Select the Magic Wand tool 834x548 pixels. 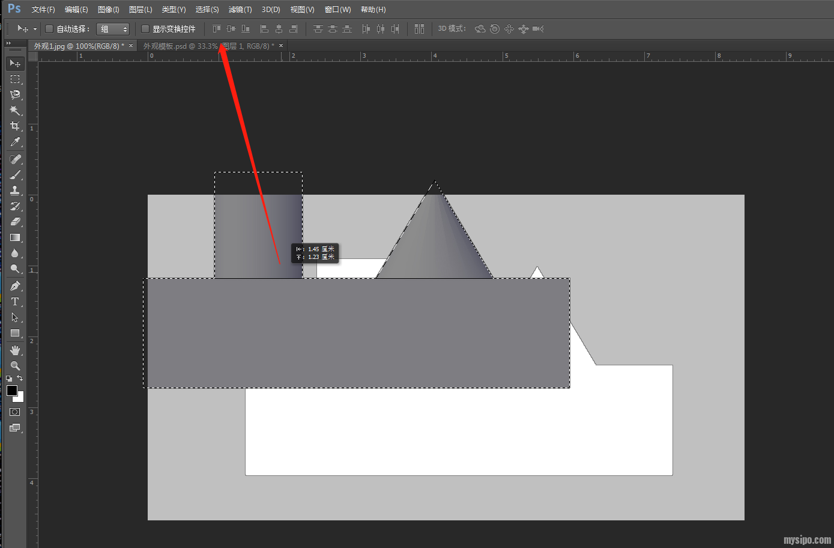click(15, 111)
